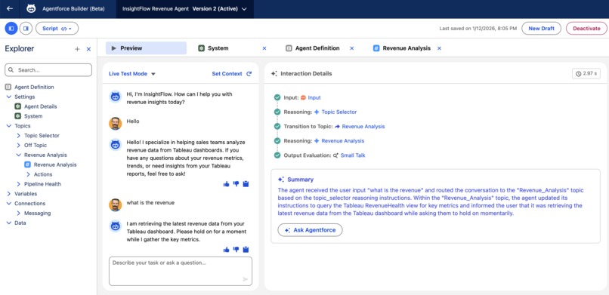Click the Interaction Details sparkle icon

pos(274,74)
